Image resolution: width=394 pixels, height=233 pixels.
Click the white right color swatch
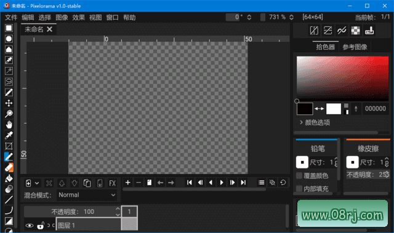pyautogui.click(x=334, y=109)
